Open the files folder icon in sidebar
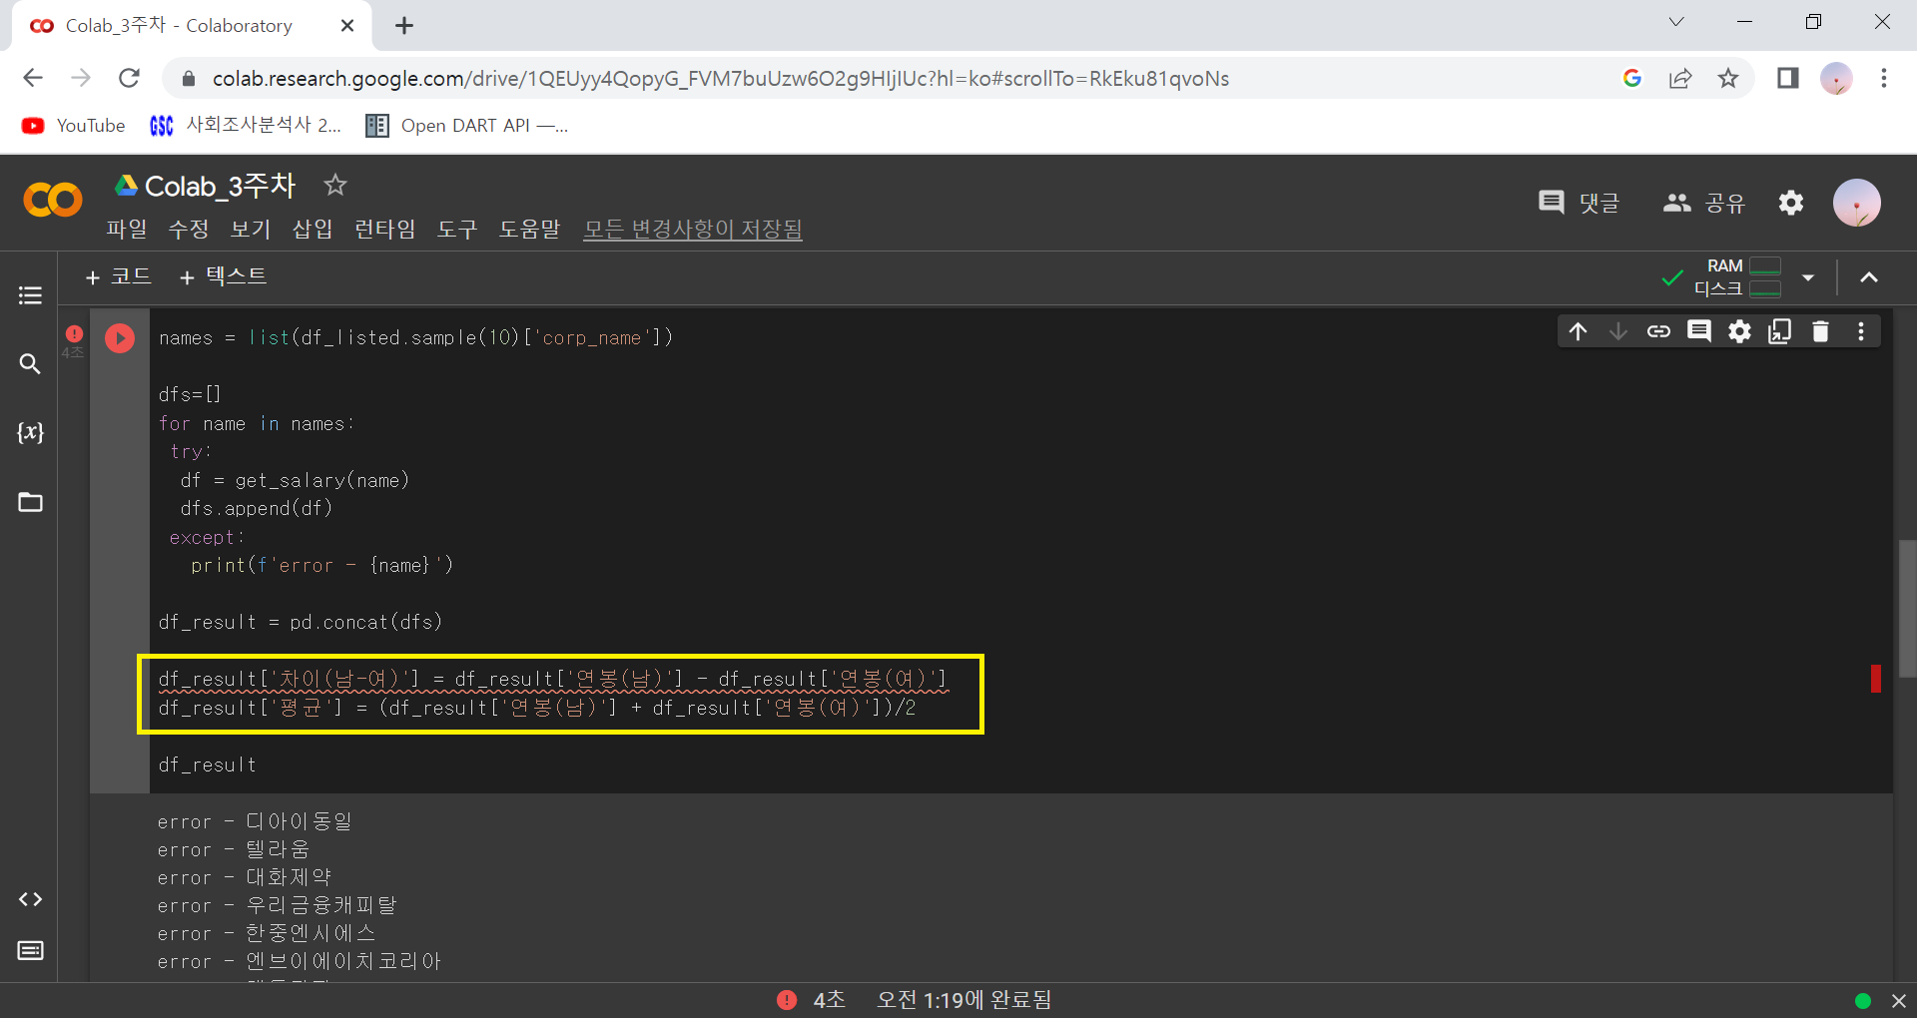This screenshot has width=1917, height=1018. coord(30,501)
